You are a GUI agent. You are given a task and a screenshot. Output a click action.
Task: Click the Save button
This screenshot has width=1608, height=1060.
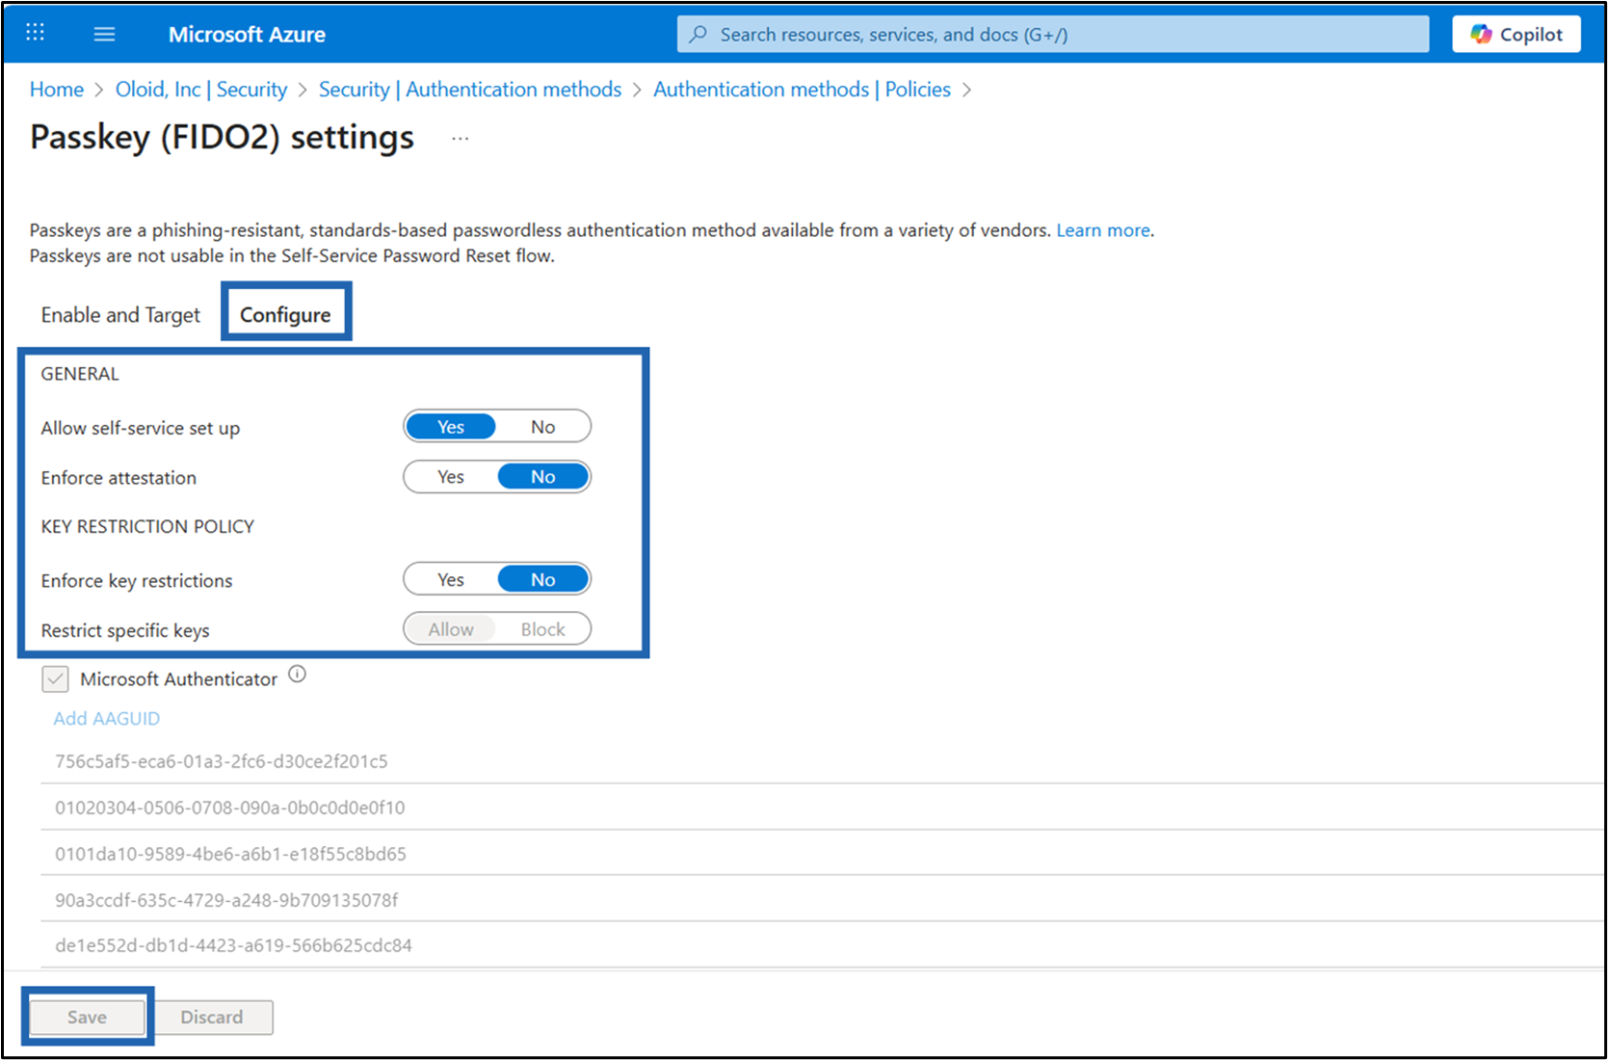tap(87, 1018)
